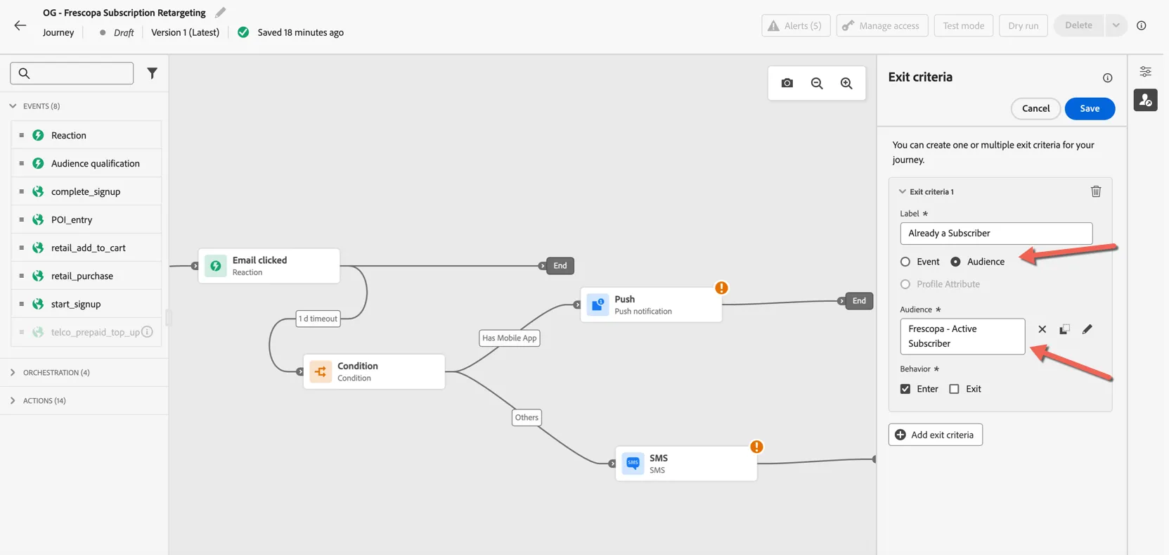
Task: Go back using the left arrow icon
Action: [x=20, y=25]
